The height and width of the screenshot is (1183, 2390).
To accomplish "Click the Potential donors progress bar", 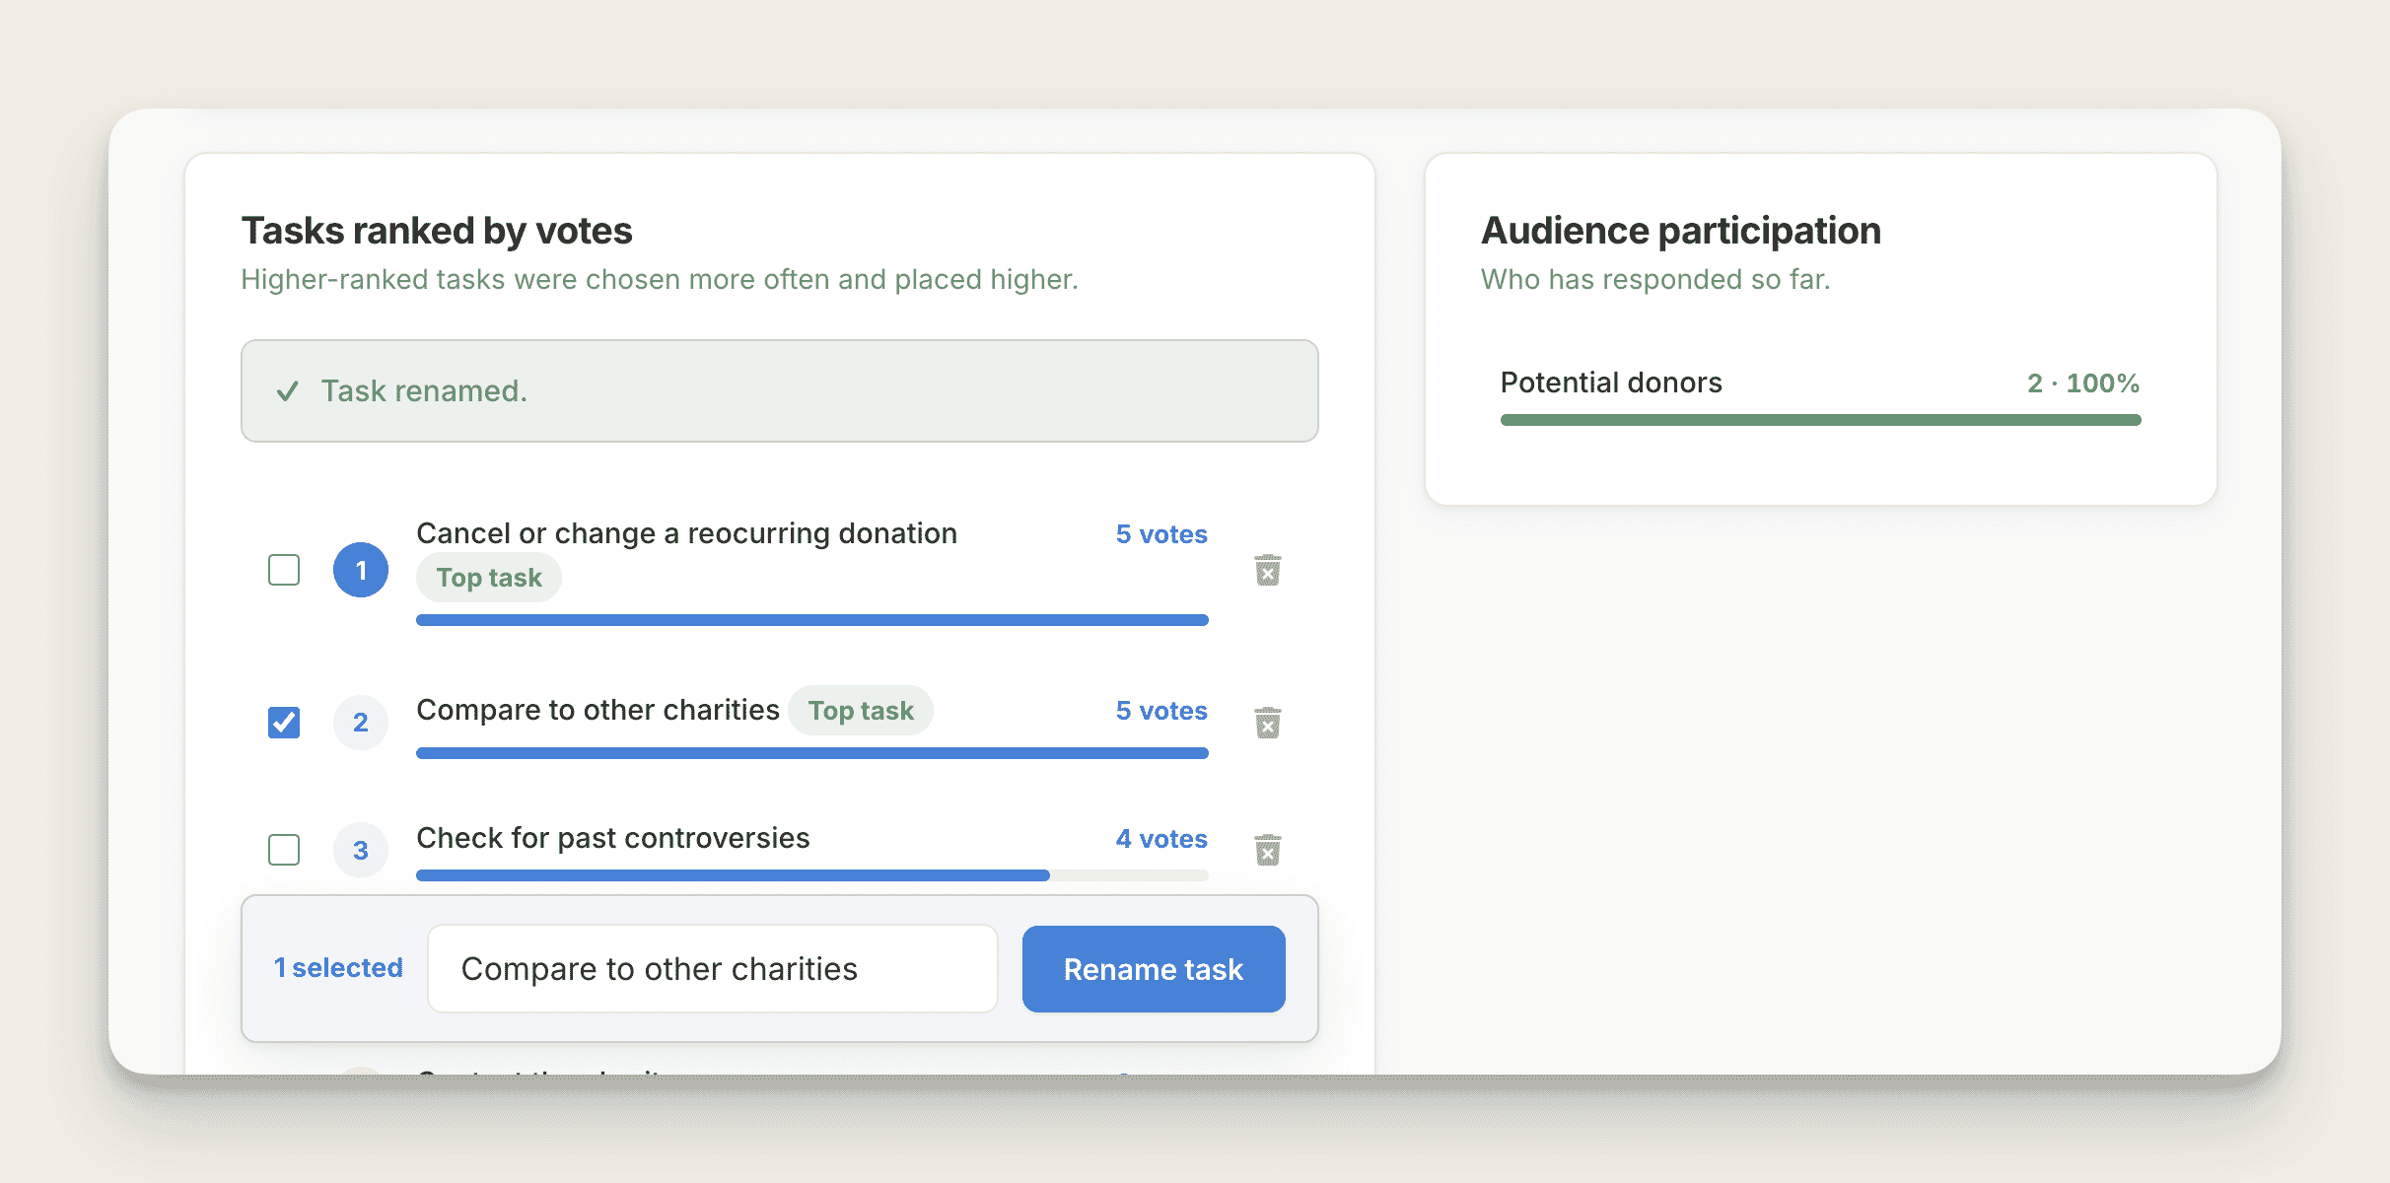I will click(x=1820, y=420).
